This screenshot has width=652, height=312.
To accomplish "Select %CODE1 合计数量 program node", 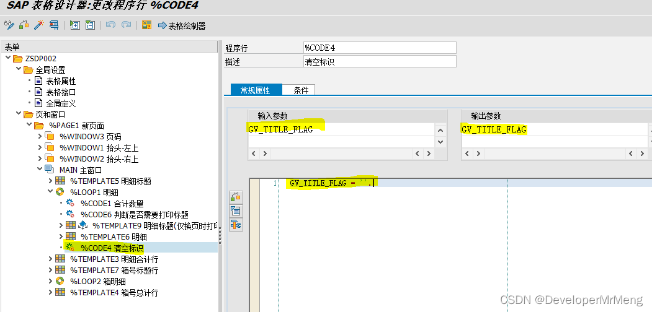I will [112, 203].
